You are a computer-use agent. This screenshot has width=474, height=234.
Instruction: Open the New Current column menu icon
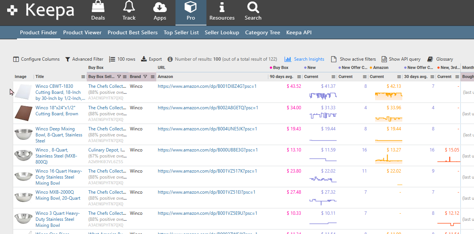(334, 76)
